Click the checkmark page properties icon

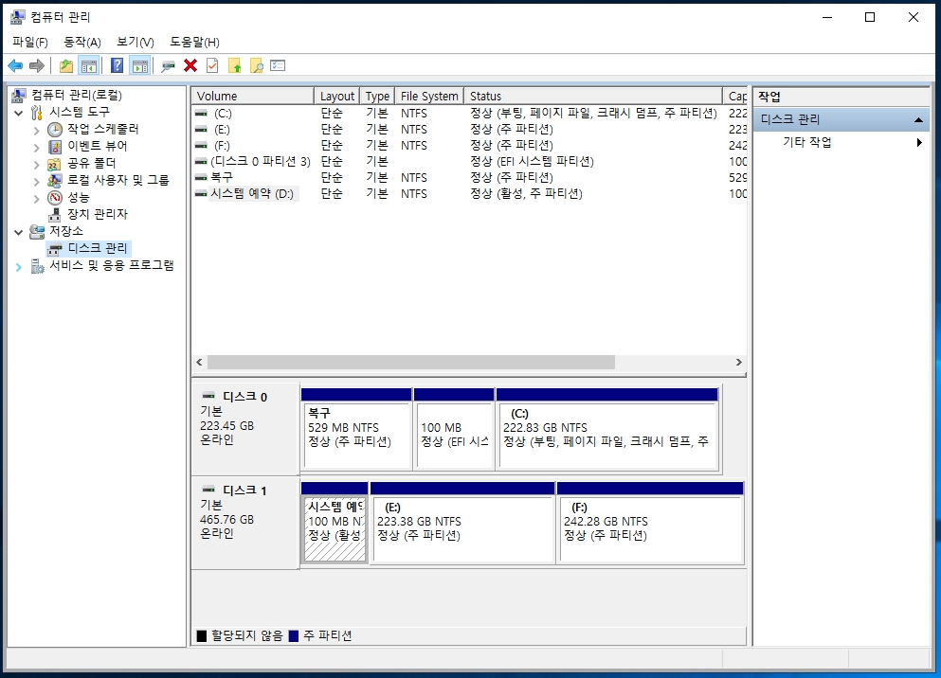click(212, 65)
